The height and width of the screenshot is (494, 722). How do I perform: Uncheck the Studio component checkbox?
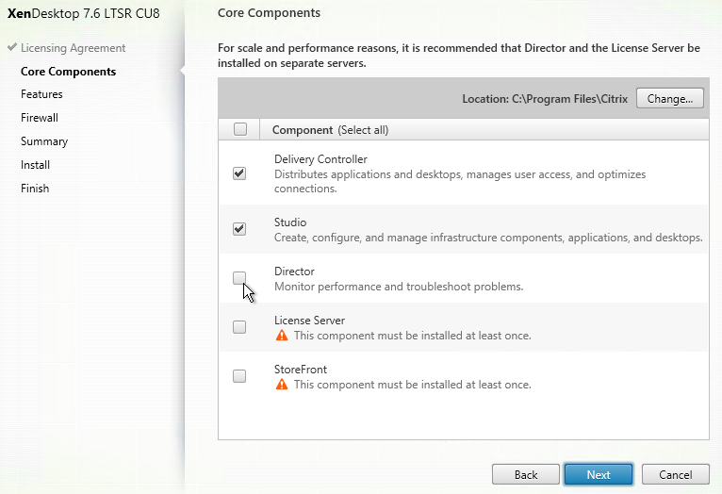(239, 229)
